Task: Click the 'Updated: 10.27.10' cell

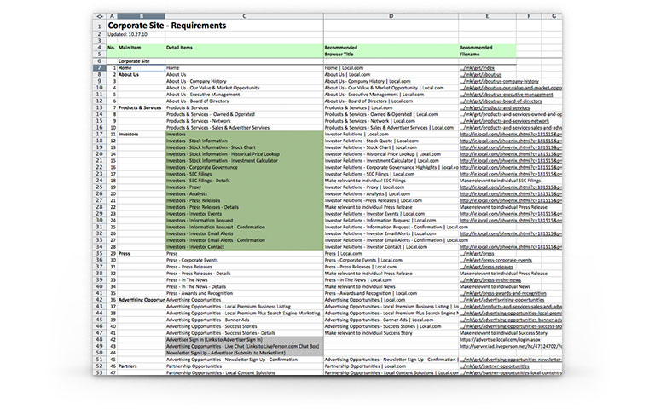Action: 127,34
